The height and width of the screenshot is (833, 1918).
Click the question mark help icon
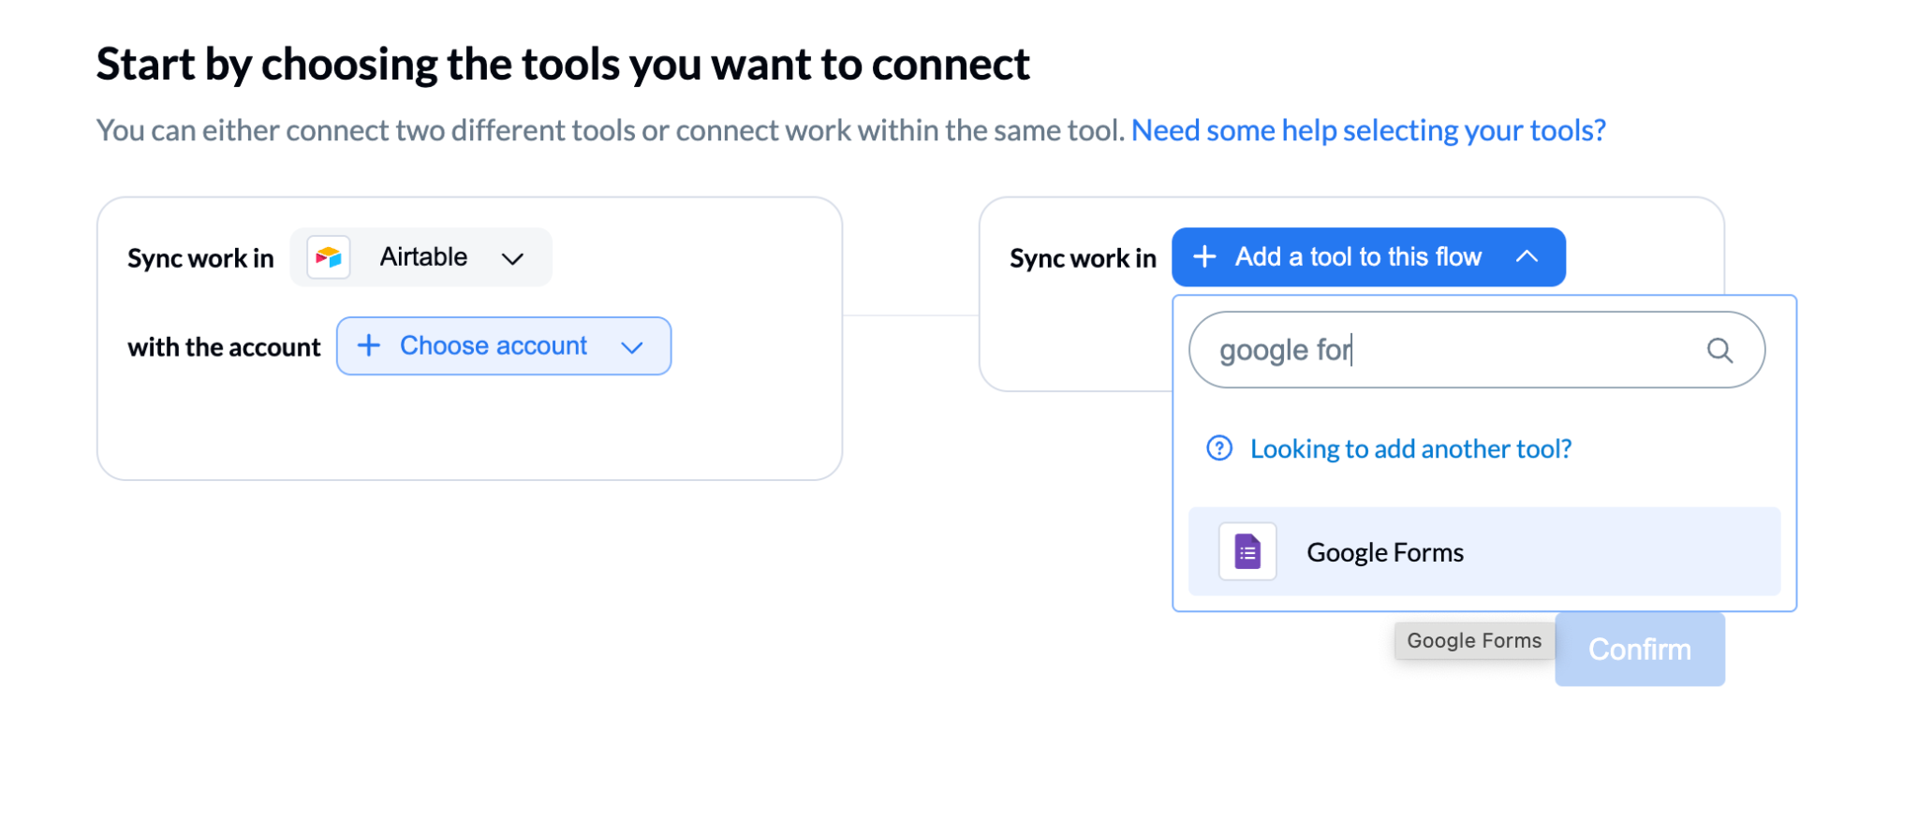point(1217,448)
